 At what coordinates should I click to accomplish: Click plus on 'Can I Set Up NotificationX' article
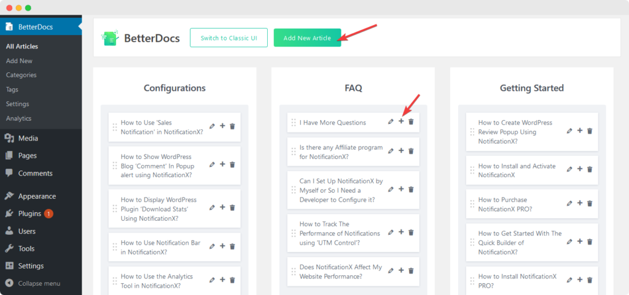(x=401, y=189)
